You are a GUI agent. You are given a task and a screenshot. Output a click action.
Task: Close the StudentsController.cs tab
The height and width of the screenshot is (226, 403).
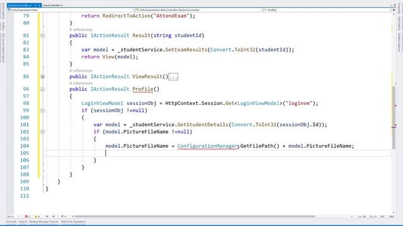pos(39,5)
